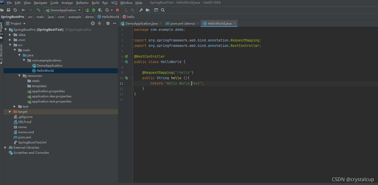Screen dimensions: 378x185
Task: Select application-test.properties file
Action: tap(52, 101)
